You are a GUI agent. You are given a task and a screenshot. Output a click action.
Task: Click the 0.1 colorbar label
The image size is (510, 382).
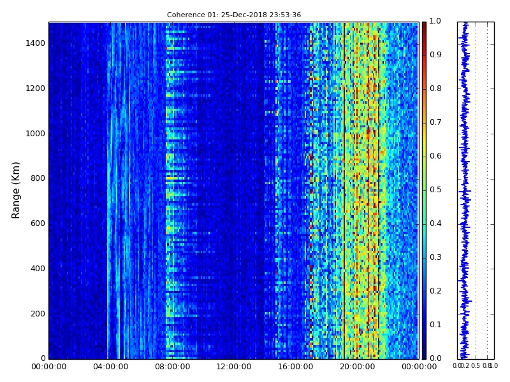(435, 325)
